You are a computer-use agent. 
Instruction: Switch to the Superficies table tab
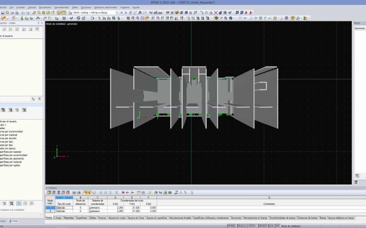click(x=81, y=218)
